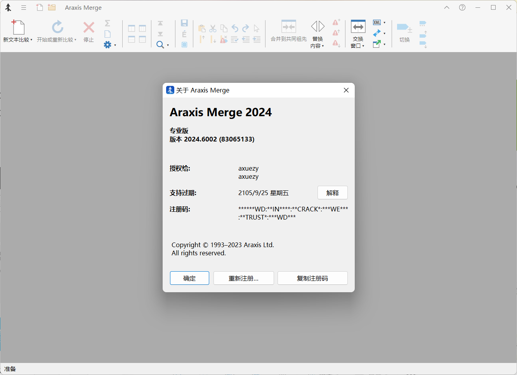Click the Paste clipboard icon
The height and width of the screenshot is (375, 517).
click(202, 28)
